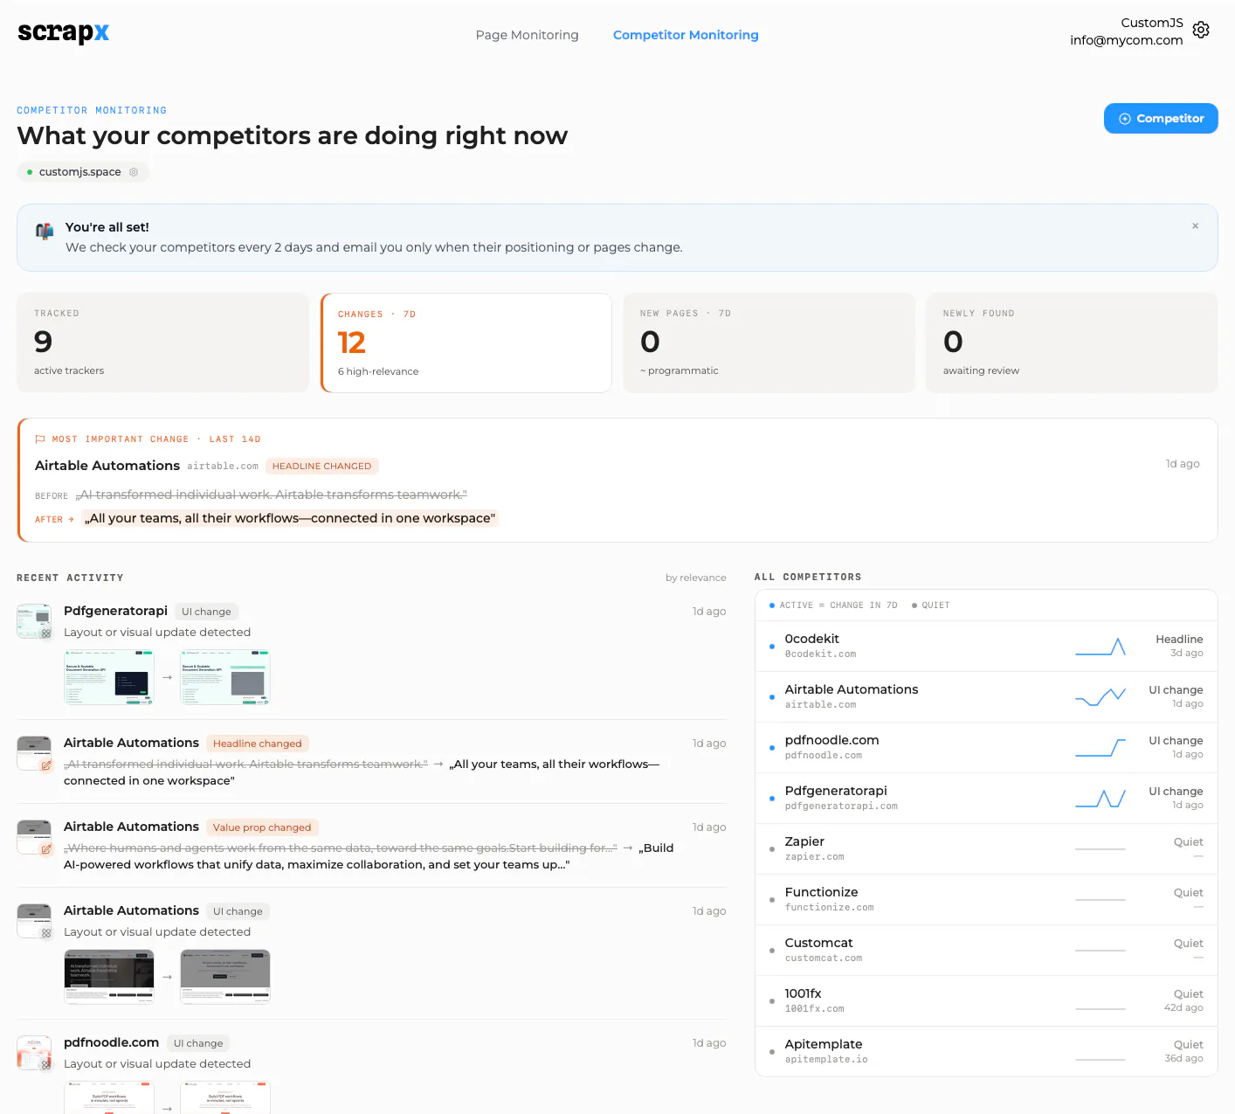Click the customjs.space domain chip
This screenshot has width=1235, height=1114.
[82, 172]
